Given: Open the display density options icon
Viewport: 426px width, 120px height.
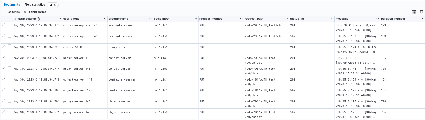Looking at the screenshot, I should pos(414,12).
